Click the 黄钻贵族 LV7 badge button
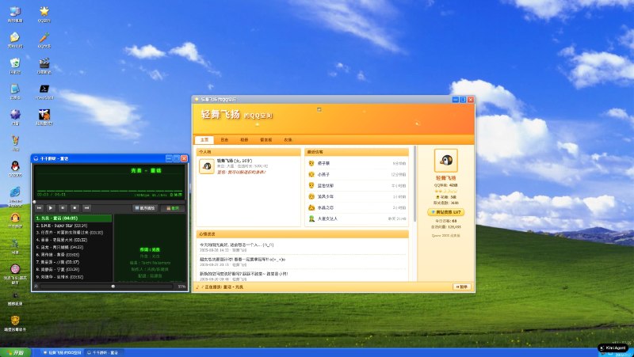The height and width of the screenshot is (357, 634). pyautogui.click(x=445, y=212)
